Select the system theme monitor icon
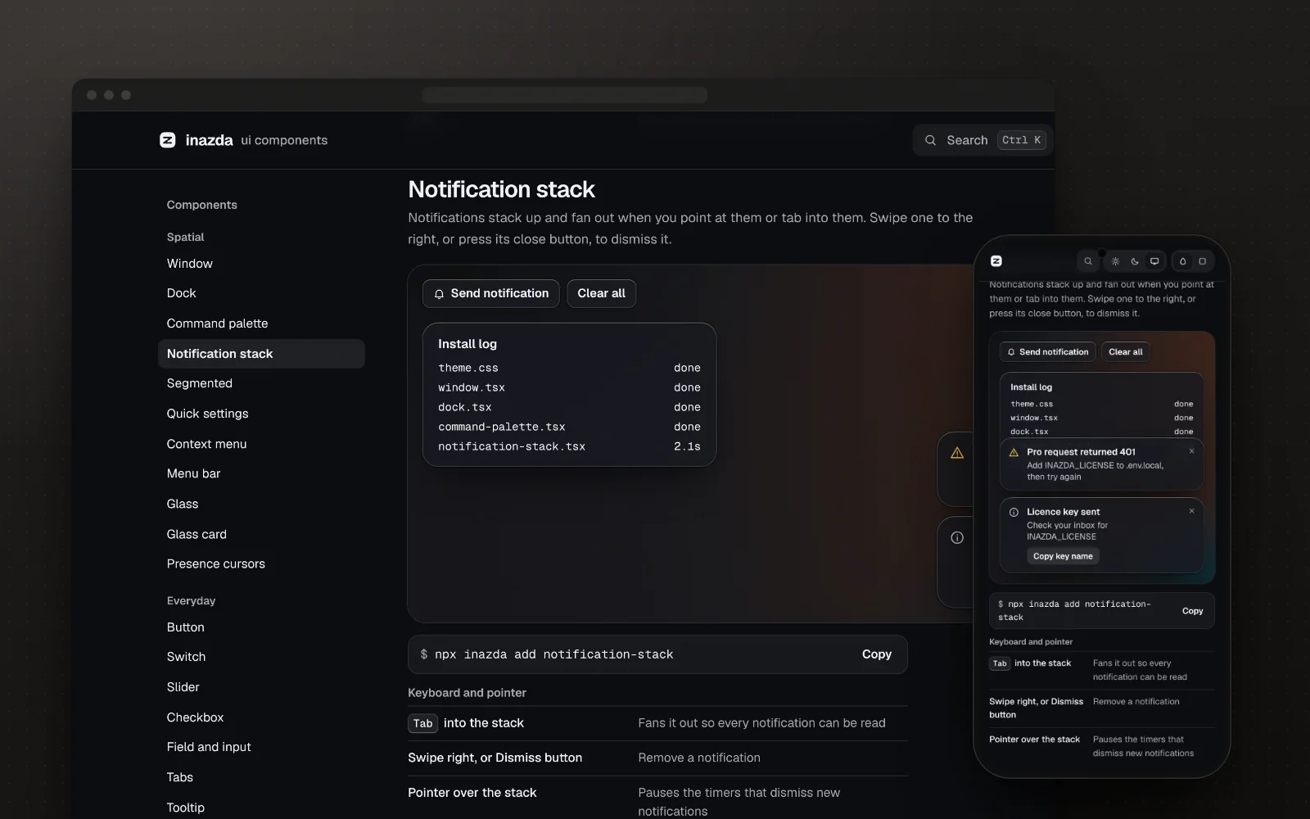This screenshot has height=819, width=1310. pos(1154,261)
